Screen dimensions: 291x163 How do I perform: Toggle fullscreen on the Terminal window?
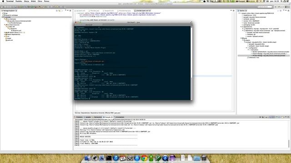pyautogui.click(x=191, y=22)
